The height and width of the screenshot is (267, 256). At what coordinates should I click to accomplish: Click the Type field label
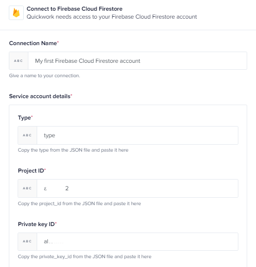coord(25,118)
